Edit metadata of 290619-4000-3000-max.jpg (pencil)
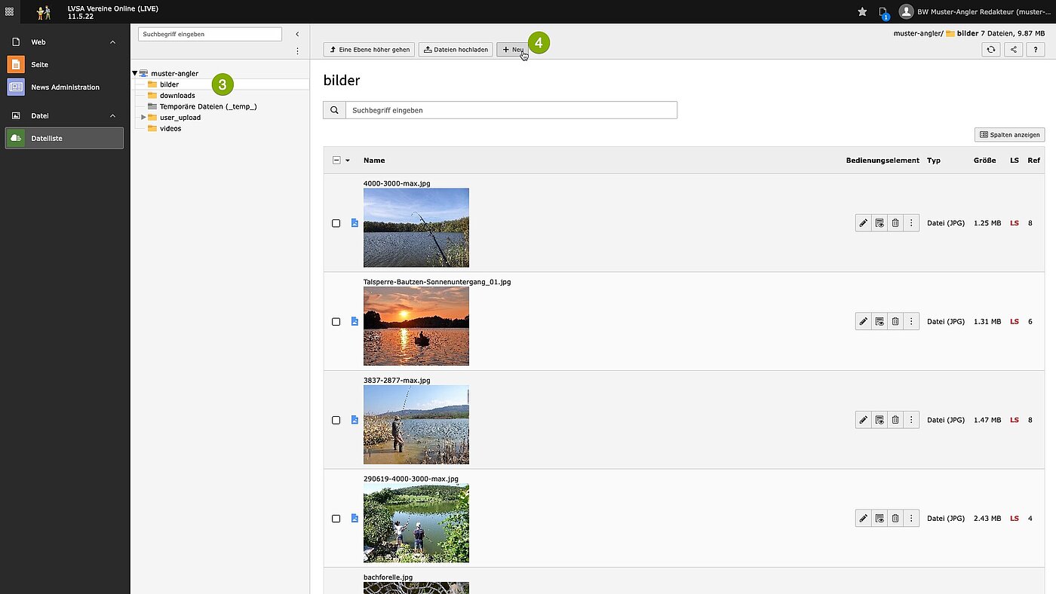The width and height of the screenshot is (1056, 594). tap(864, 519)
